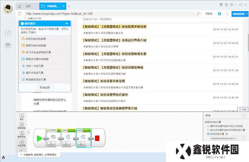Select the 循环点击循环组件中的分页按钮 radio option
249x162 pixels.
point(208,126)
